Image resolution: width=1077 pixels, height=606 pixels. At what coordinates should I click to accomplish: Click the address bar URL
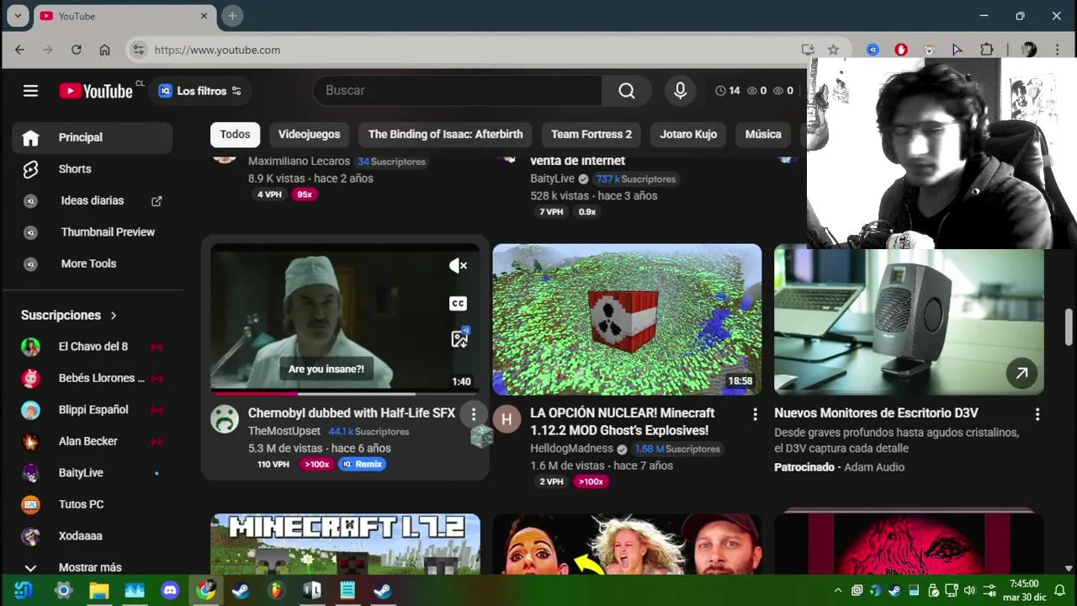[217, 50]
